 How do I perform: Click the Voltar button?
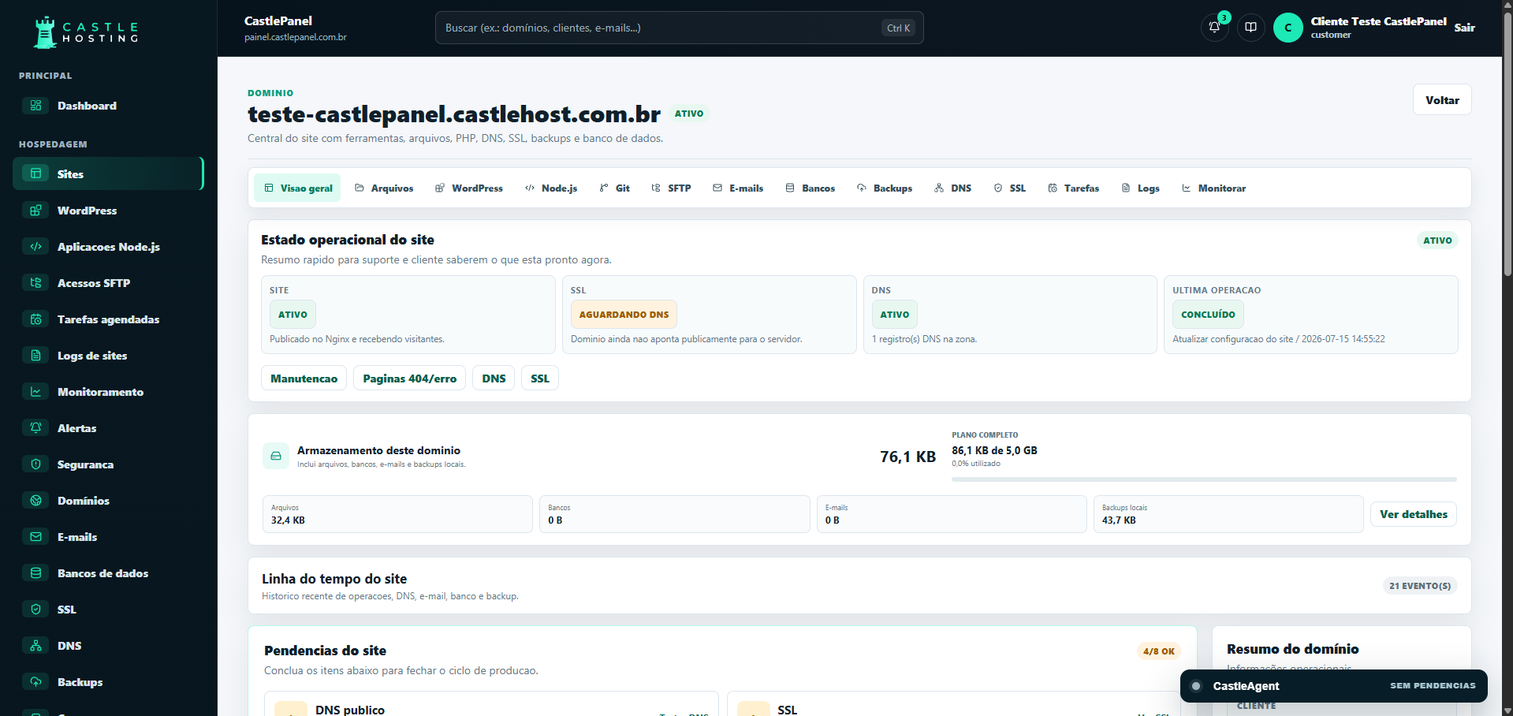(1442, 100)
